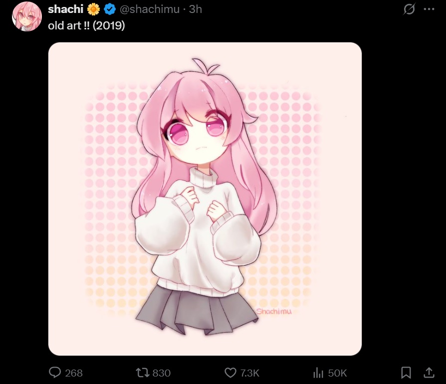Click the 7.3K likes count
Image resolution: width=446 pixels, height=384 pixels.
tap(250, 373)
